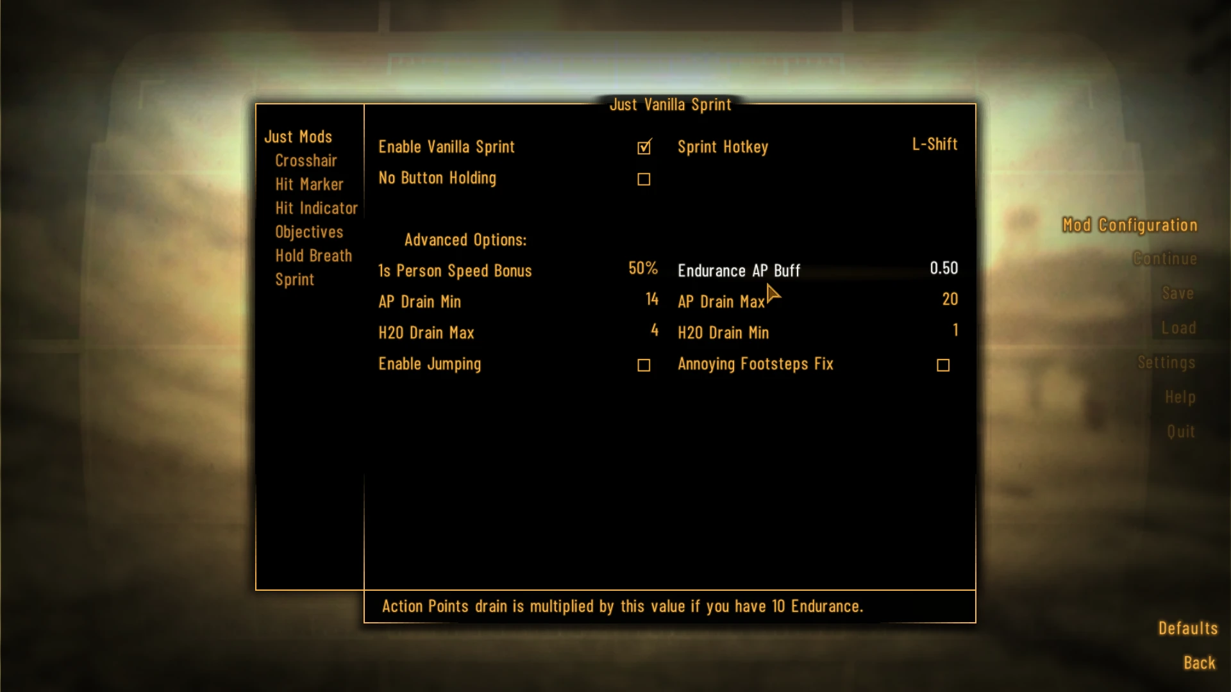Toggle Annoying Footsteps Fix checkbox
The width and height of the screenshot is (1231, 692).
point(942,365)
